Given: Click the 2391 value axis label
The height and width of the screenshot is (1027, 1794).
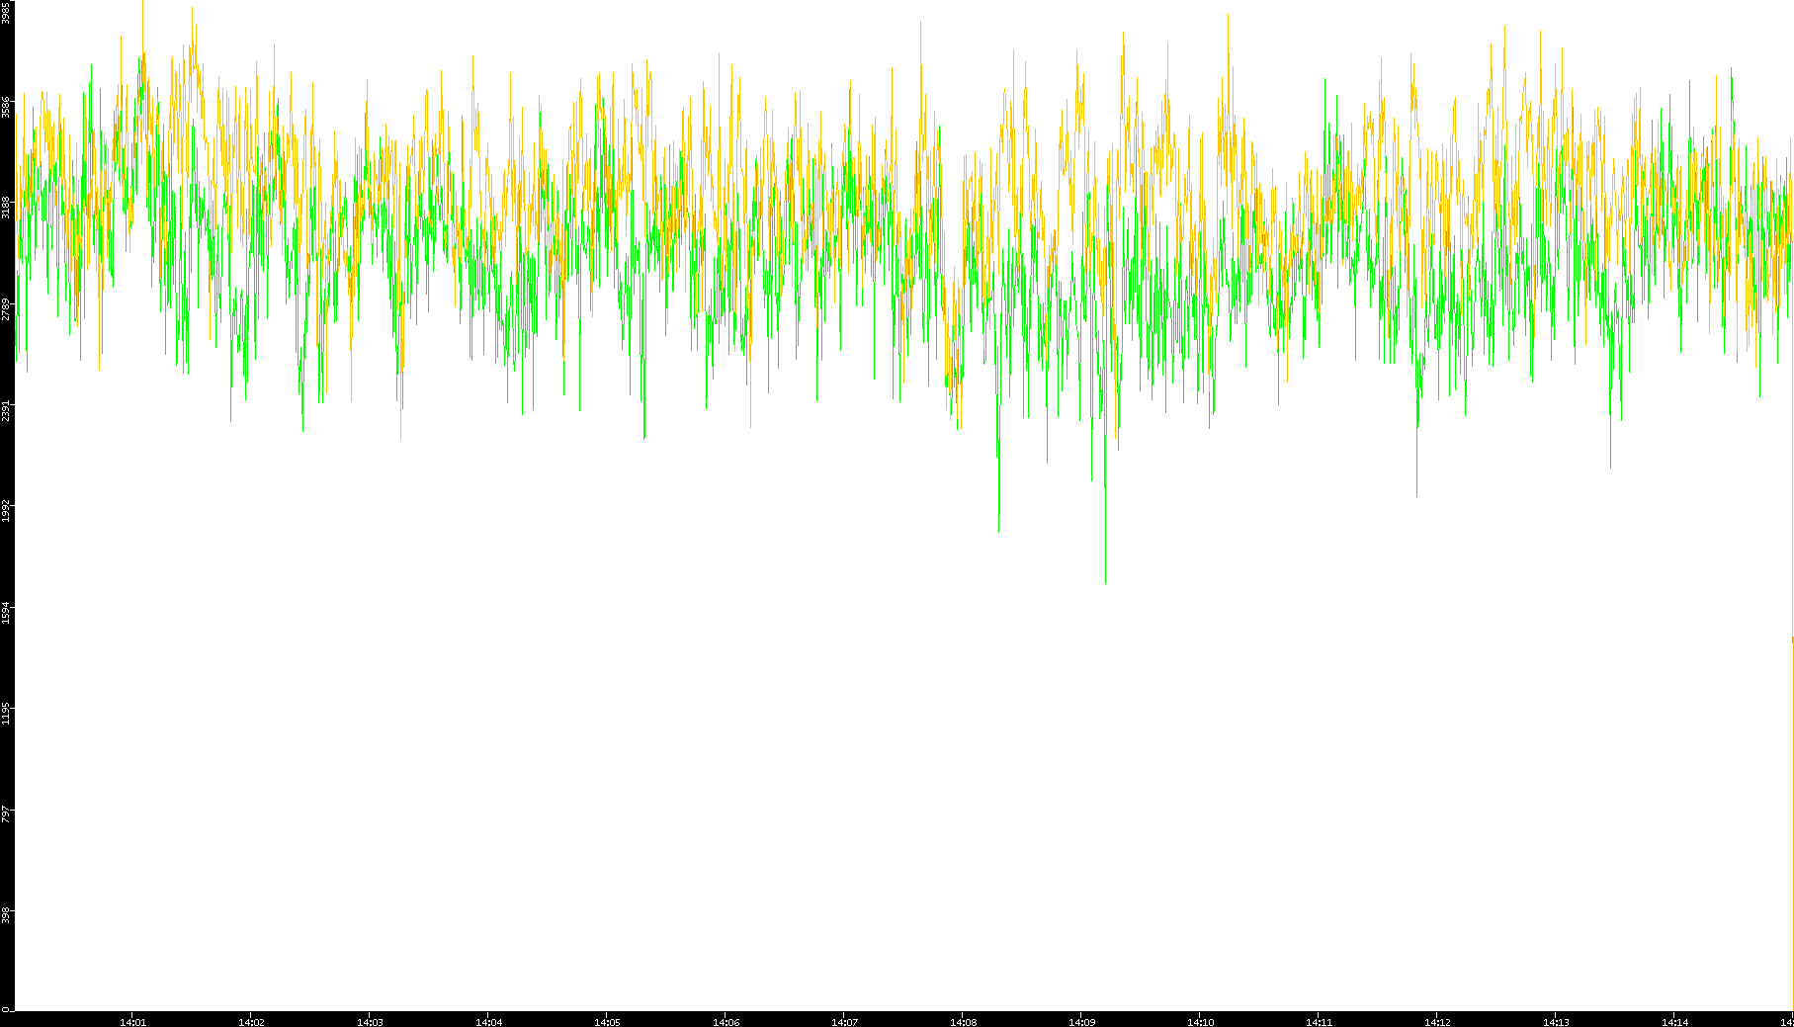Looking at the screenshot, I should pyautogui.click(x=7, y=410).
